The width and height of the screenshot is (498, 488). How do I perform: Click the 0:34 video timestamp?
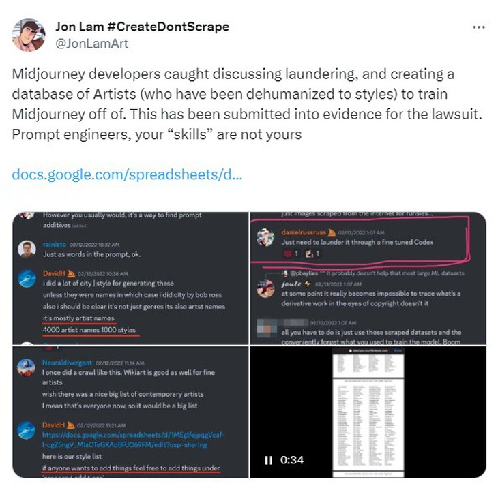click(x=292, y=460)
